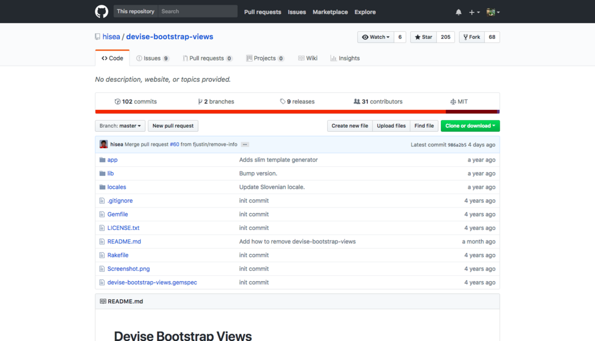Open the repository Pull requests tab
The image size is (595, 341).
coord(207,59)
